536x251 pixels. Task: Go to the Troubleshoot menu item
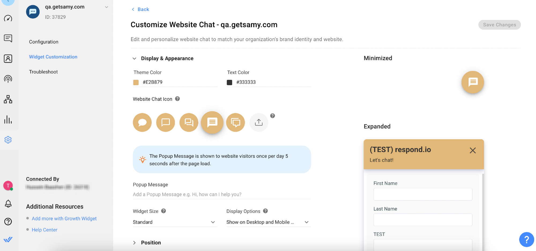pyautogui.click(x=43, y=72)
